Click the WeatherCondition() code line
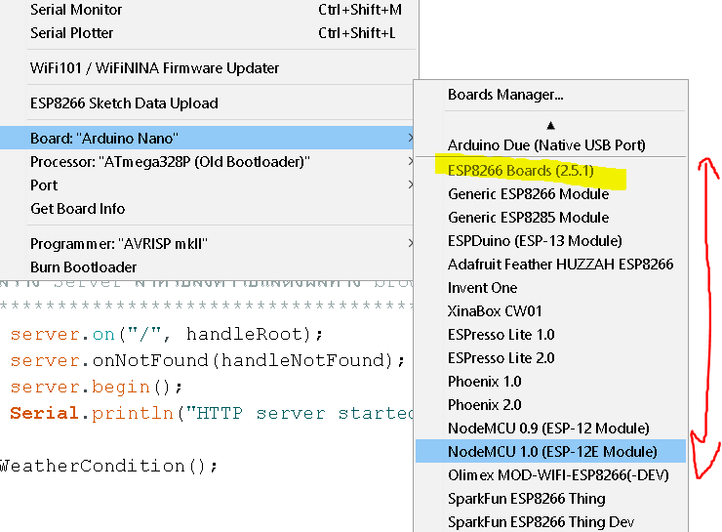This screenshot has height=532, width=722. pos(108,467)
